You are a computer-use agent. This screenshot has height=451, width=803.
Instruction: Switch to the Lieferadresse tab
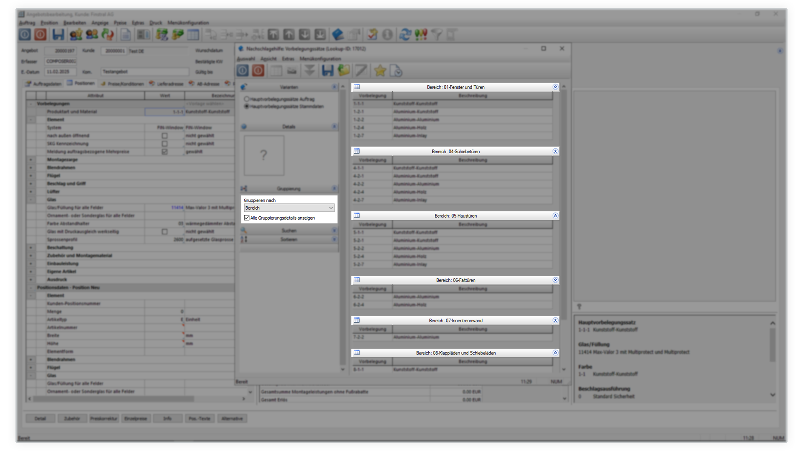(166, 84)
